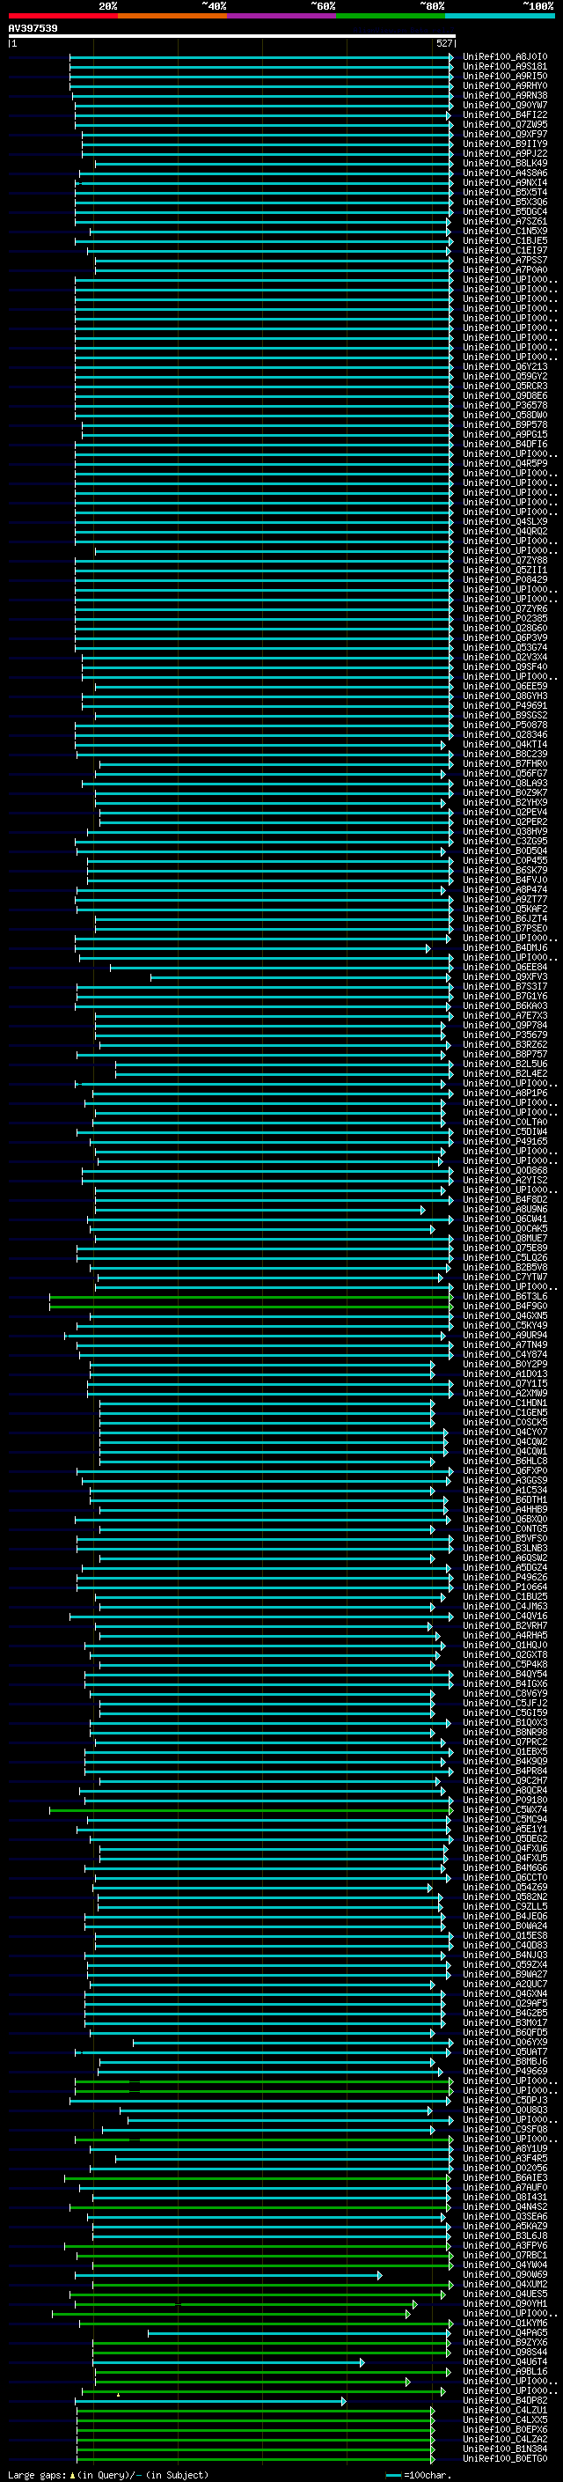Select label UniRef100_B6HLC8
Viewport: 563px width, 2482px height.
(x=505, y=1461)
